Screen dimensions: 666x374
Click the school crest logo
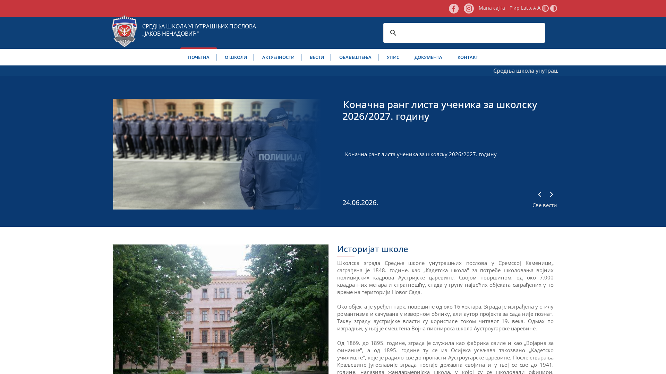click(125, 31)
